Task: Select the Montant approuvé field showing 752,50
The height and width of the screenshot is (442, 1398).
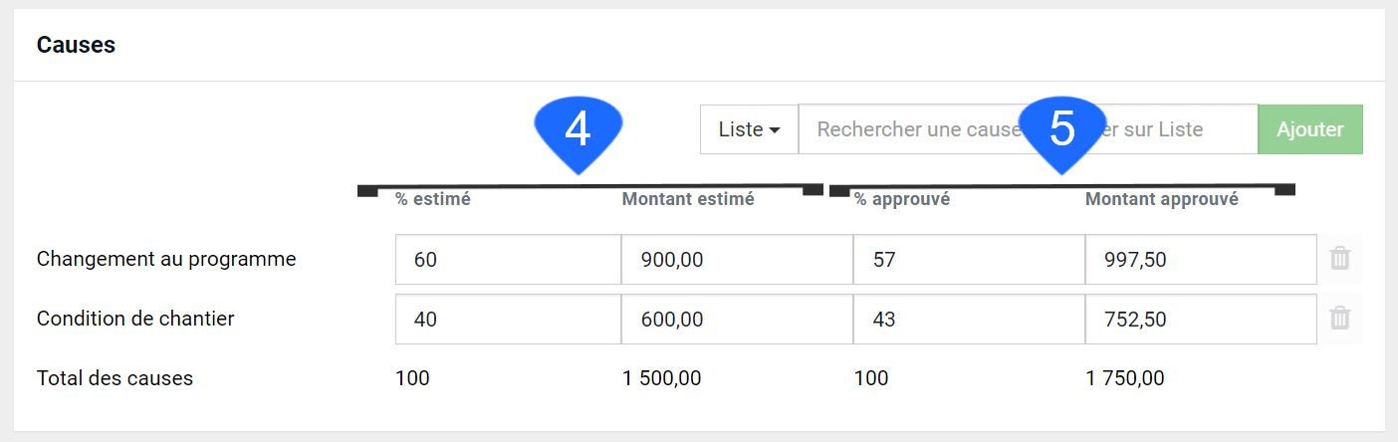Action: pos(1201,320)
